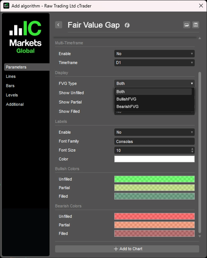207x258 pixels.
Task: Click the Font Family Consolas input field
Action: (154, 141)
